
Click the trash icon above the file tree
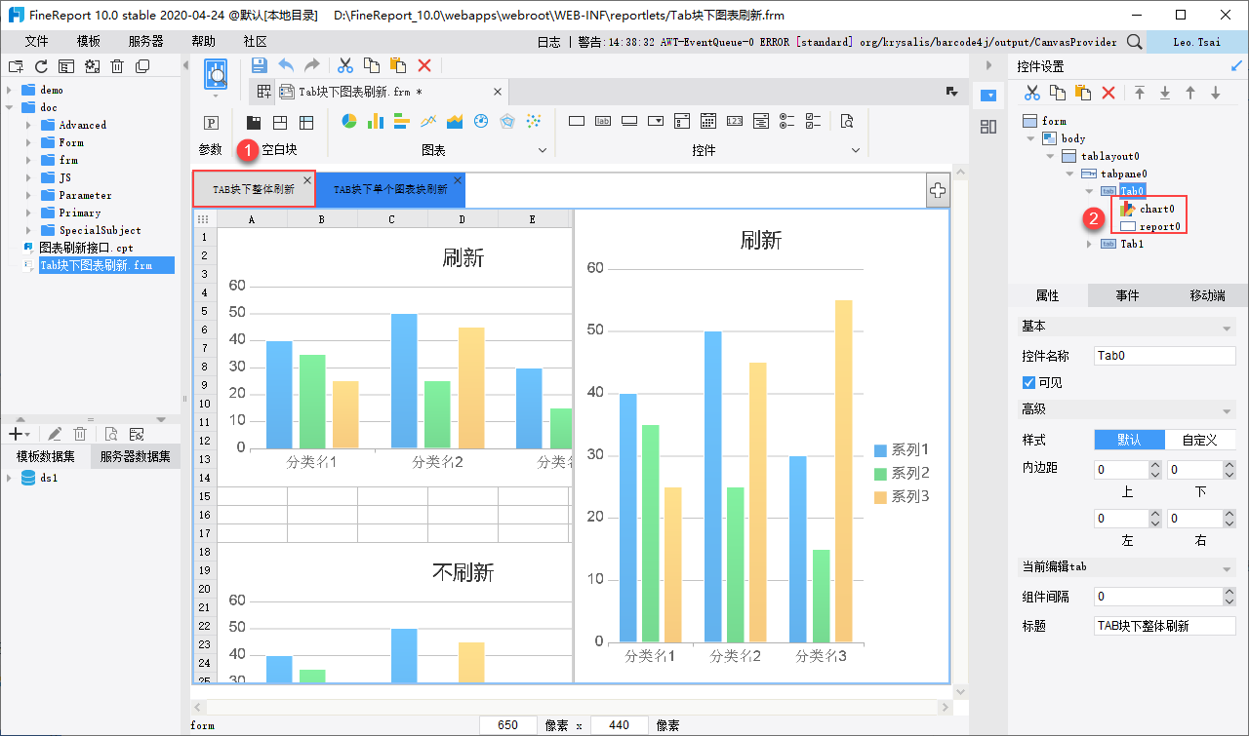[x=117, y=66]
